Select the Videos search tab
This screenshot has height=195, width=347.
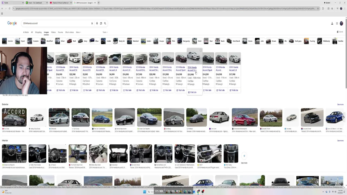pyautogui.click(x=53, y=32)
